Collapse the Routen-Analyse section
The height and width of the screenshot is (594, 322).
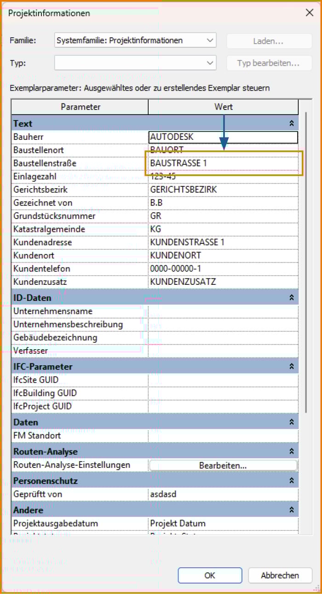[291, 451]
